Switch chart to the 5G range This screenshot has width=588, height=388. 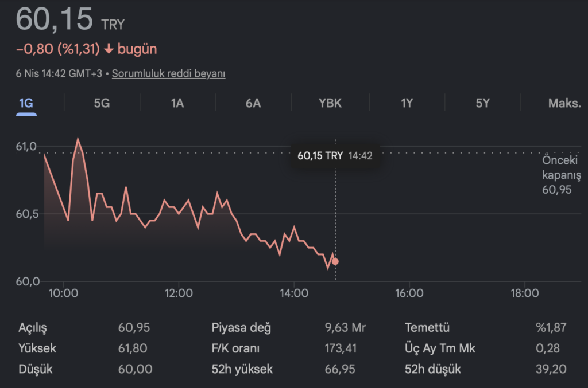coord(102,103)
